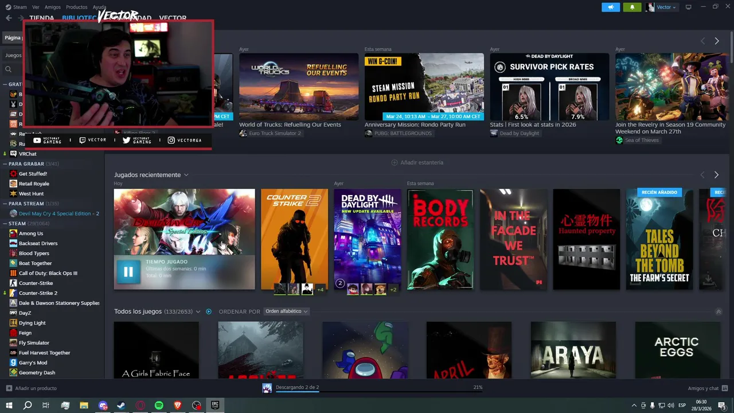This screenshot has height=413, width=734.
Task: Click the announcements megaphone icon
Action: [x=611, y=7]
